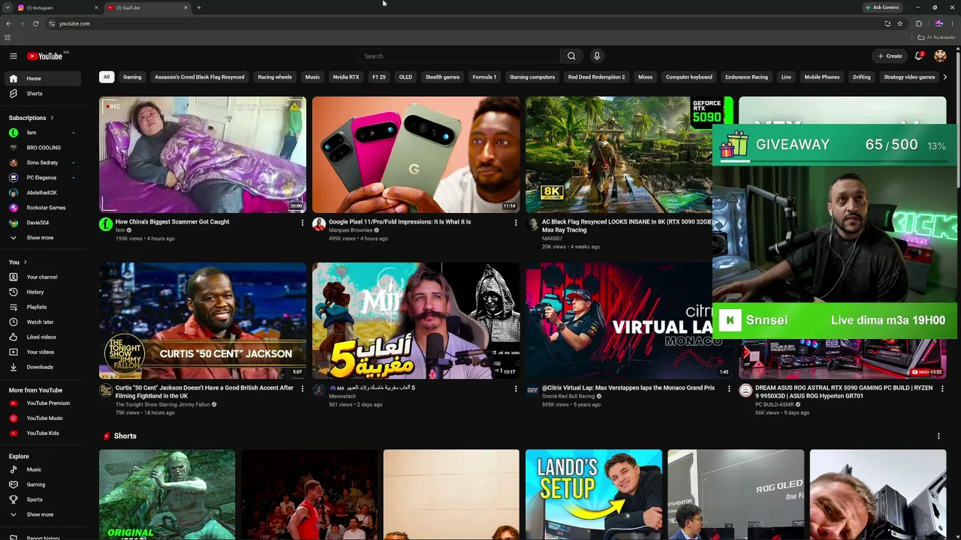The image size is (961, 540).
Task: Open more options for the Shorts shelf
Action: pyautogui.click(x=938, y=436)
